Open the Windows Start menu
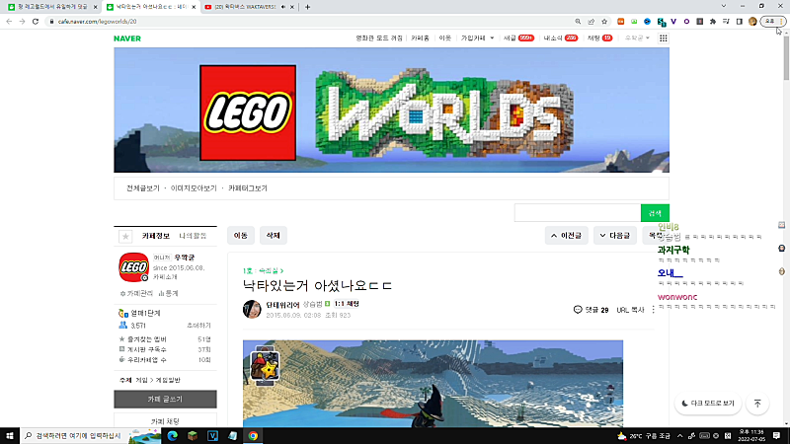Viewport: 790px width, 444px height. pos(10,435)
